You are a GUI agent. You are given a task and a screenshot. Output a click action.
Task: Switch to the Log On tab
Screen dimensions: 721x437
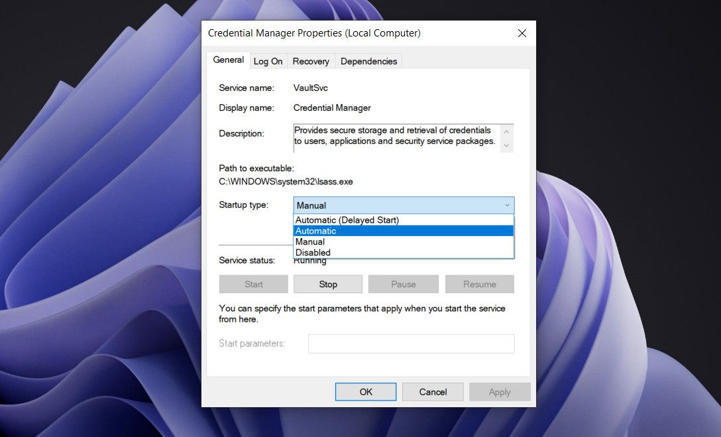(x=268, y=61)
